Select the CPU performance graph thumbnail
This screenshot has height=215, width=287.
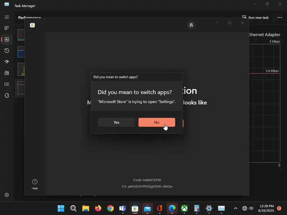tap(21, 35)
